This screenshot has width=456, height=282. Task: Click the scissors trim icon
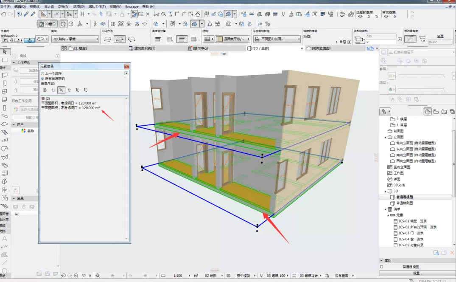pyautogui.click(x=157, y=14)
